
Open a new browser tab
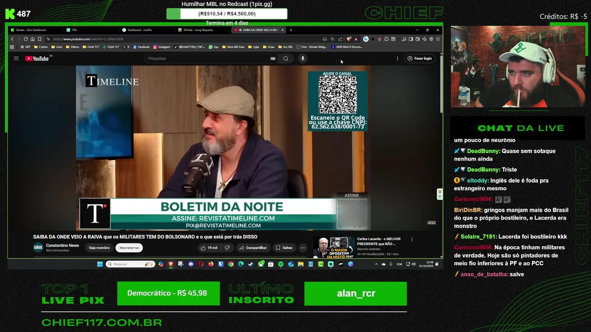point(291,30)
